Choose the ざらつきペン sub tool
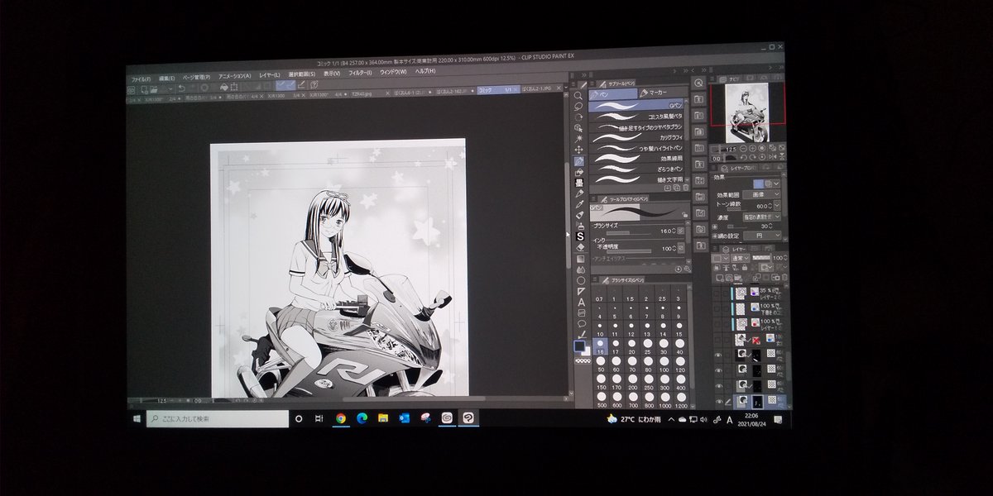The height and width of the screenshot is (496, 993). click(x=636, y=169)
